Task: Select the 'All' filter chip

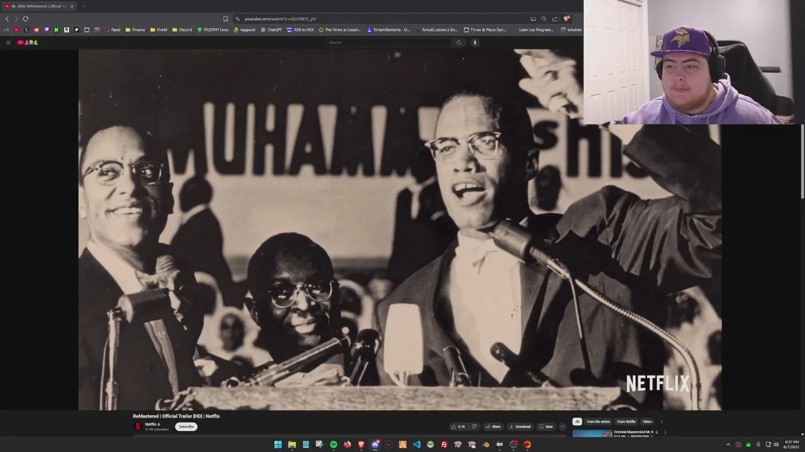Action: pyautogui.click(x=577, y=422)
